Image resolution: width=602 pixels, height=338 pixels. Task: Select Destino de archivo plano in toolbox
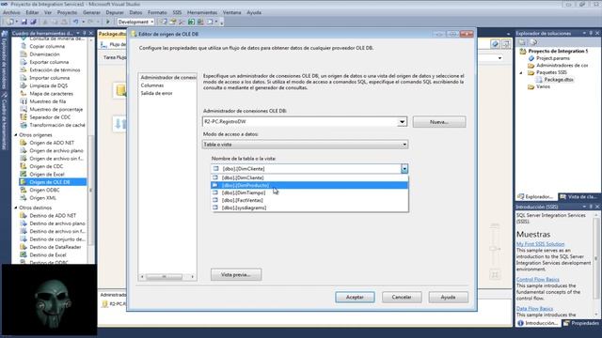pos(57,223)
